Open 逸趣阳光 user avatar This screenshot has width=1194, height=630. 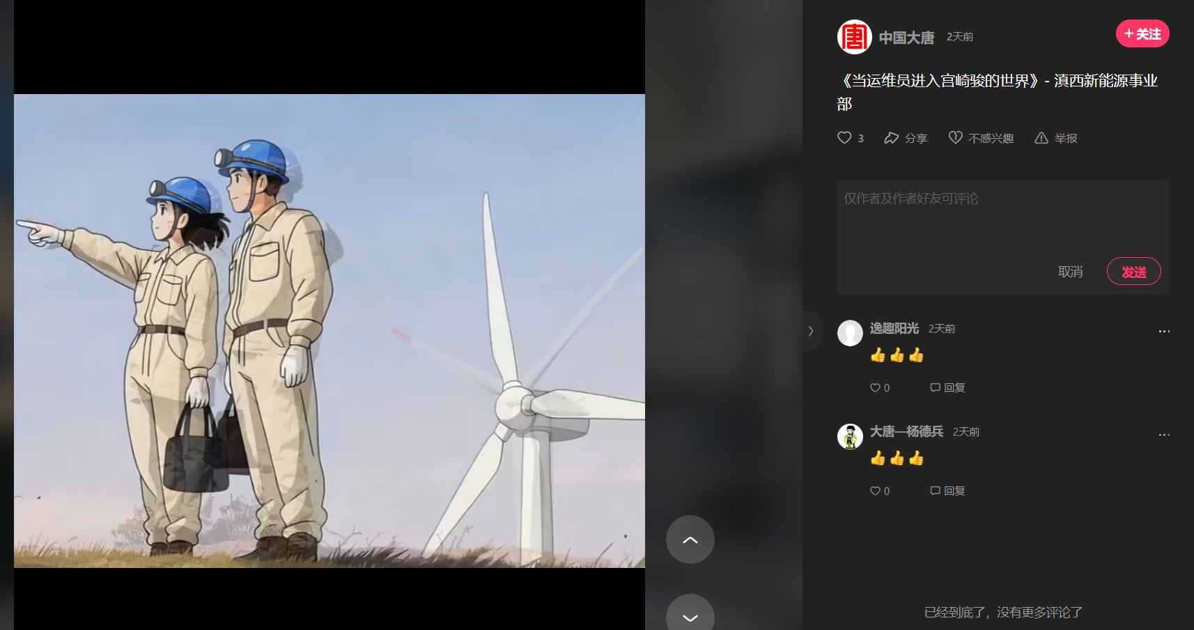pyautogui.click(x=850, y=333)
